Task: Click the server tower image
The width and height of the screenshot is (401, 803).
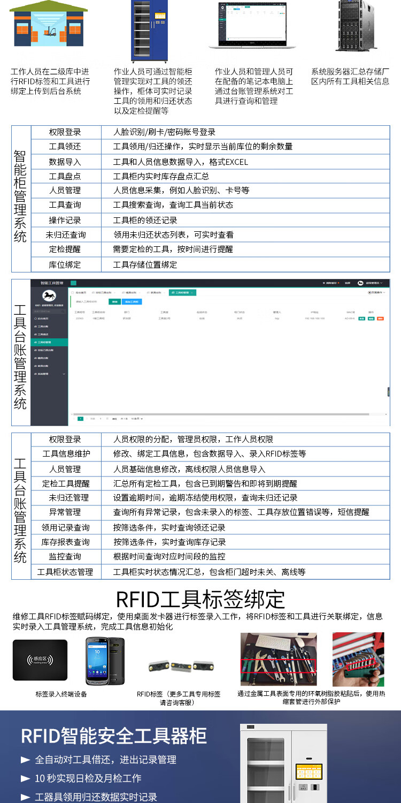Action: pyautogui.click(x=353, y=26)
